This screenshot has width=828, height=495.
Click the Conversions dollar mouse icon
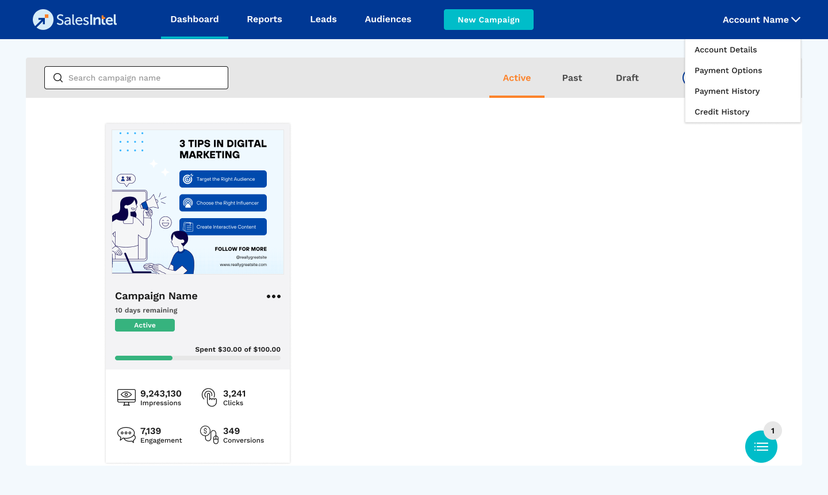pyautogui.click(x=209, y=435)
